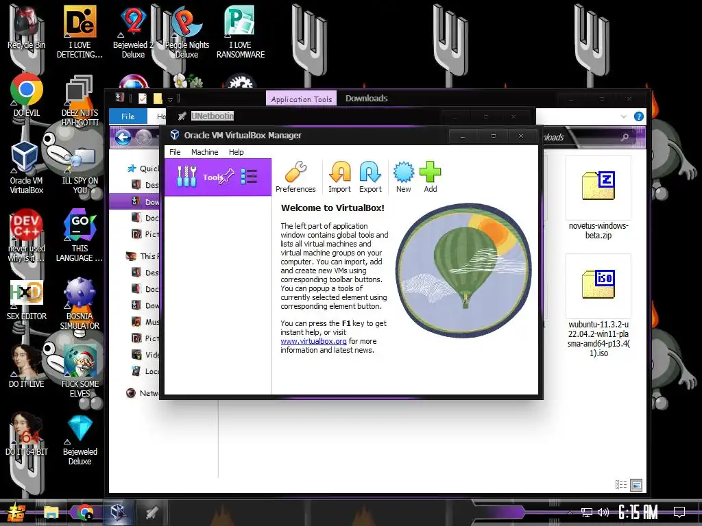The height and width of the screenshot is (526, 702).
Task: Click Export appliance icon
Action: [x=370, y=177]
